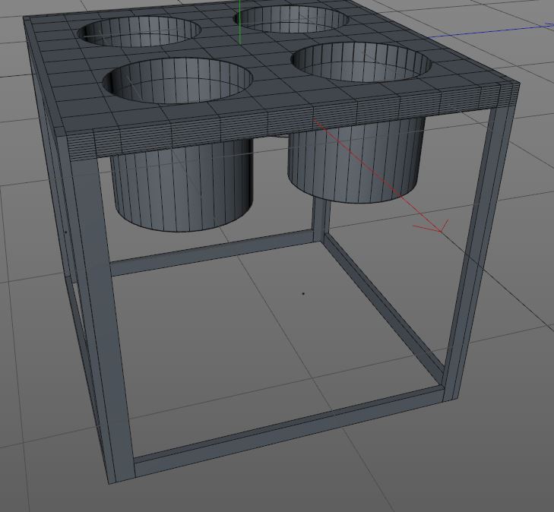Click the red axis arrow tip
554x512 pixels.
(x=442, y=229)
